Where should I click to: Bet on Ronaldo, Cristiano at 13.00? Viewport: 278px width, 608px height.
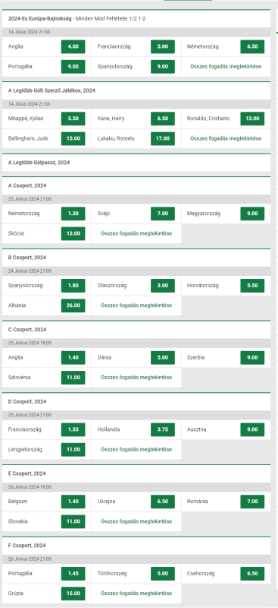[x=252, y=119]
